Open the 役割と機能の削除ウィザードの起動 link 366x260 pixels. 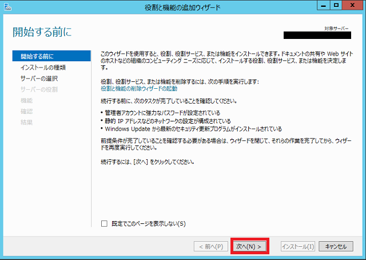point(139,89)
